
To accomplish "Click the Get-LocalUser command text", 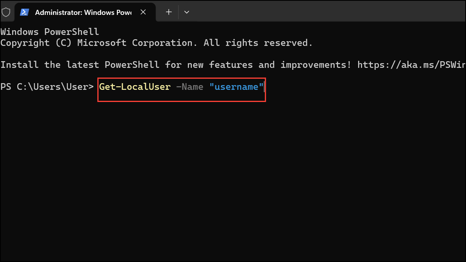I will [135, 87].
